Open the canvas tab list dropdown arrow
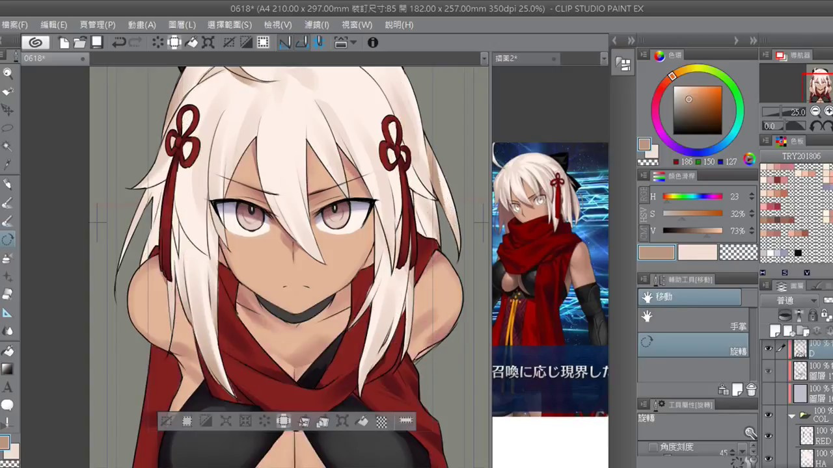The width and height of the screenshot is (833, 468). (x=484, y=58)
